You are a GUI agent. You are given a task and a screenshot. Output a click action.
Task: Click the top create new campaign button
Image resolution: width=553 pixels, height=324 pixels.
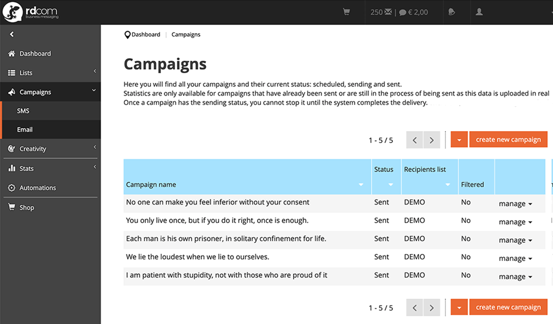tap(508, 140)
